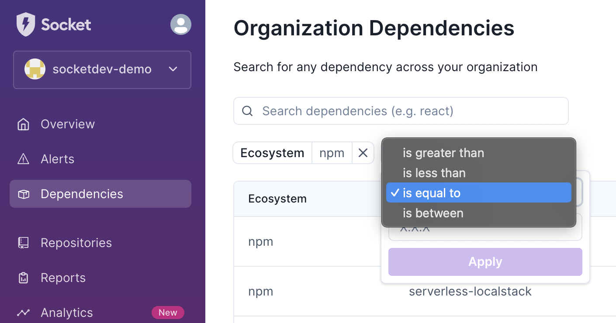
Task: Click the npm filter value chip
Action: [x=332, y=153]
